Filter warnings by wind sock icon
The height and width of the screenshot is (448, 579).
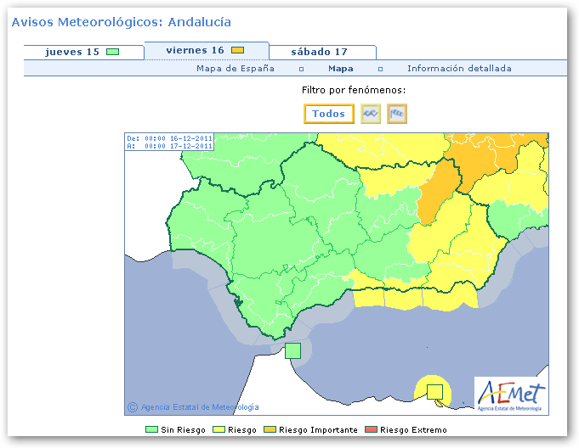[397, 114]
